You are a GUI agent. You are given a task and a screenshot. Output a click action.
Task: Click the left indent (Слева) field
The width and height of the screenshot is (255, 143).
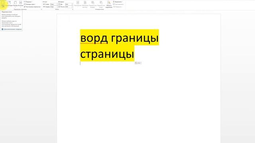pyautogui.click(x=53, y=4)
